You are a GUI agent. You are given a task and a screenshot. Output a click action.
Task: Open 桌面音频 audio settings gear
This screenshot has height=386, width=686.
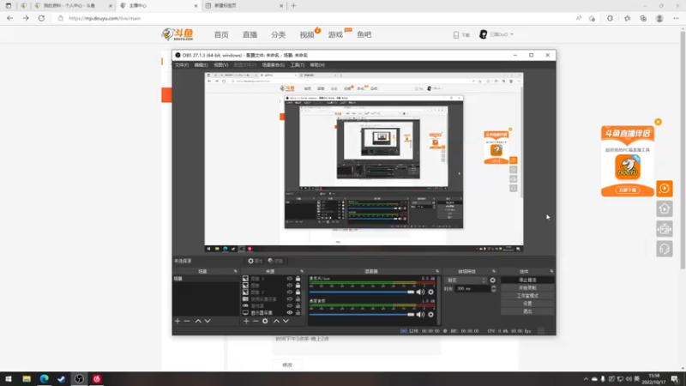pyautogui.click(x=431, y=315)
